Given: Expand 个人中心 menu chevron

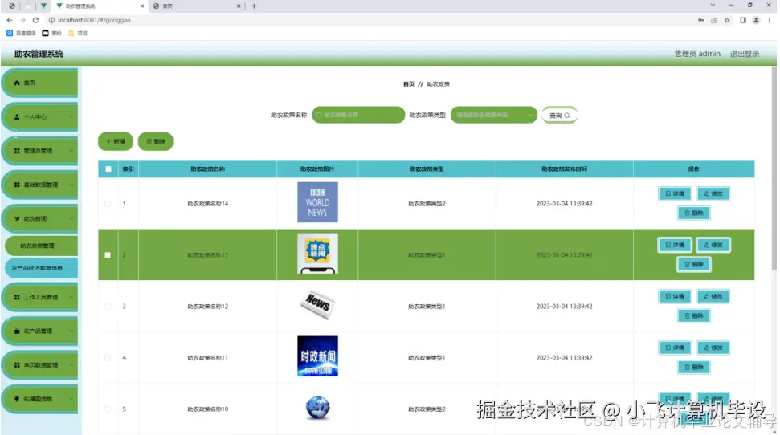Looking at the screenshot, I should point(71,117).
